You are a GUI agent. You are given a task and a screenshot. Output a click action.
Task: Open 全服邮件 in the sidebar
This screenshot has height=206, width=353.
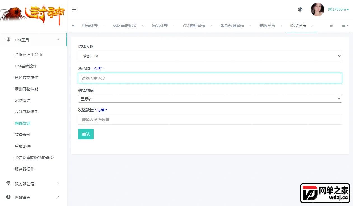click(x=23, y=146)
